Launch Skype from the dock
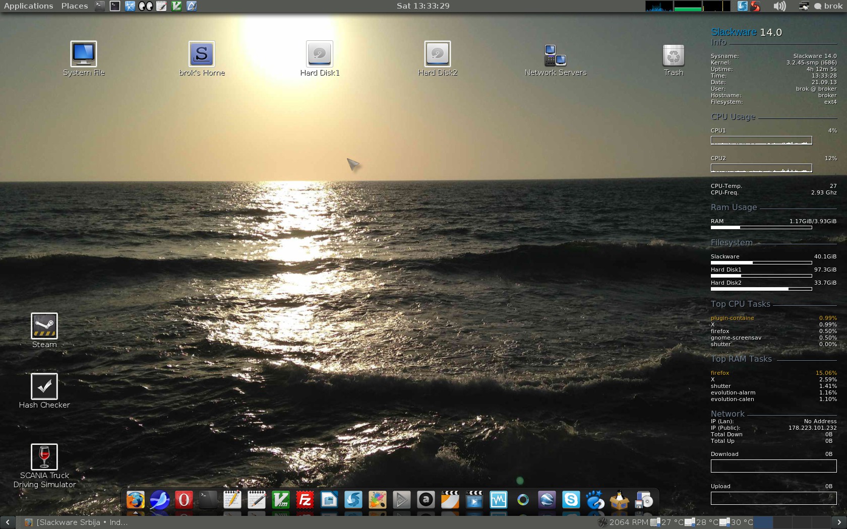This screenshot has height=529, width=847. (x=571, y=500)
